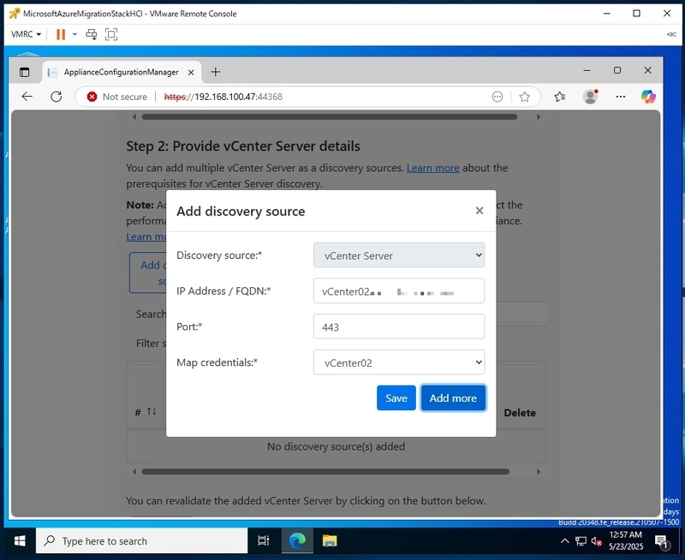
Task: Select the ApplianceConfigurationManager tab
Action: coord(121,72)
